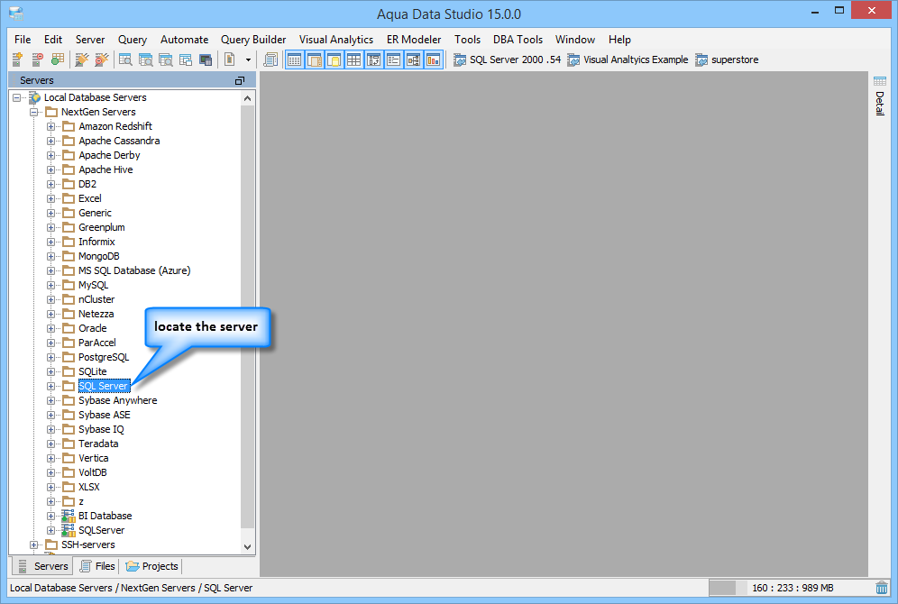Click the grid icon with green circle
898x604 pixels.
click(x=58, y=59)
